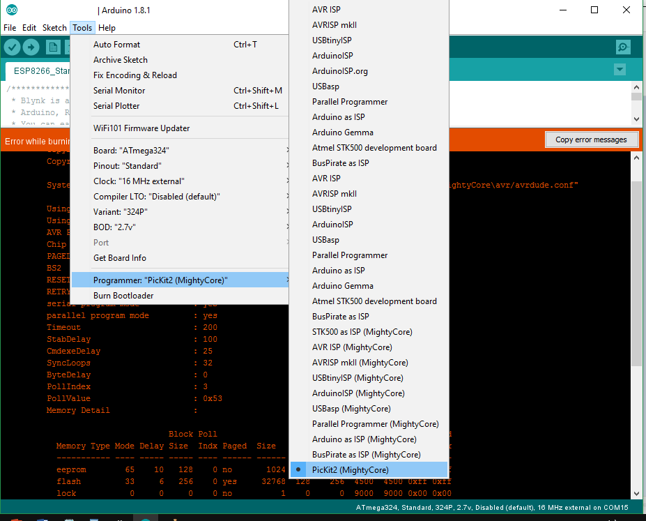Click editor scrollbar up arrow
The height and width of the screenshot is (521, 646).
pyautogui.click(x=636, y=87)
